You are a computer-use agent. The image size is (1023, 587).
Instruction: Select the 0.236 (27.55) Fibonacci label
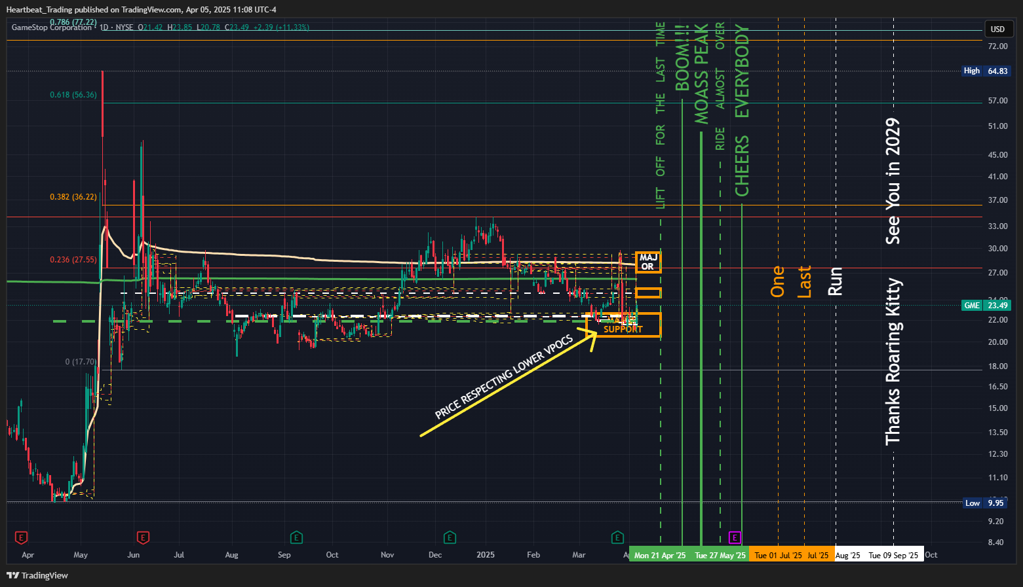[73, 260]
